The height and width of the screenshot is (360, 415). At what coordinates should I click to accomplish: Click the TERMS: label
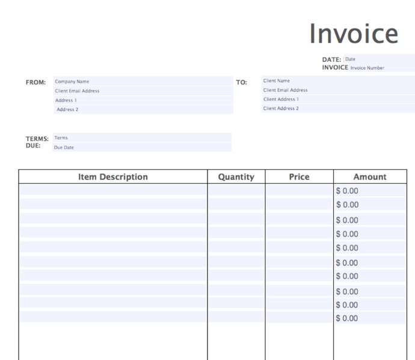(x=37, y=139)
